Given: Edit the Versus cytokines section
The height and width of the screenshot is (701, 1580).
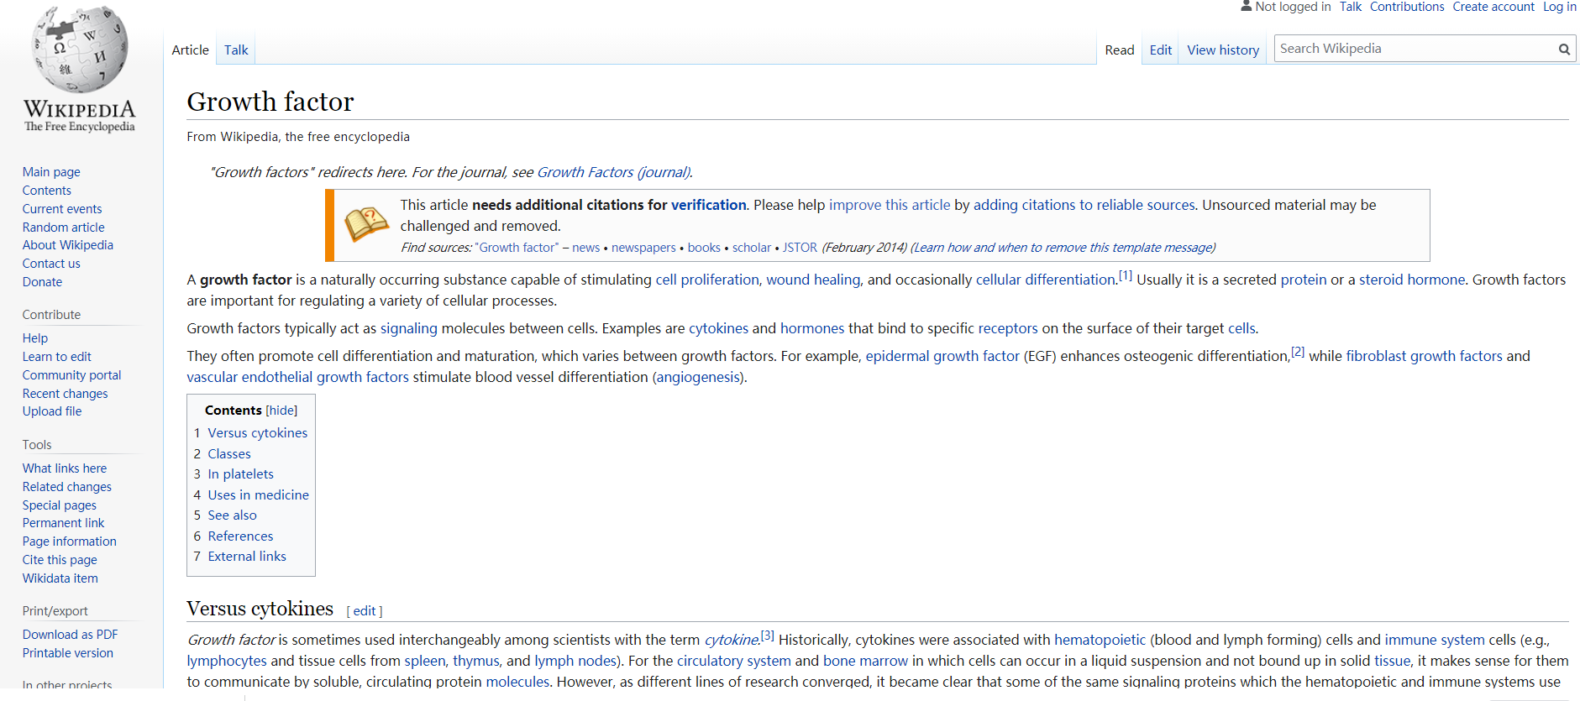Looking at the screenshot, I should coord(365,611).
